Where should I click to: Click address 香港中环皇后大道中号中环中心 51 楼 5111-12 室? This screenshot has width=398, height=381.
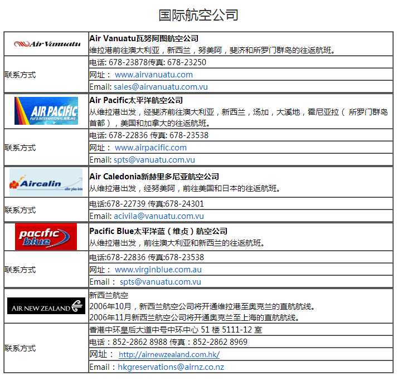point(176,330)
